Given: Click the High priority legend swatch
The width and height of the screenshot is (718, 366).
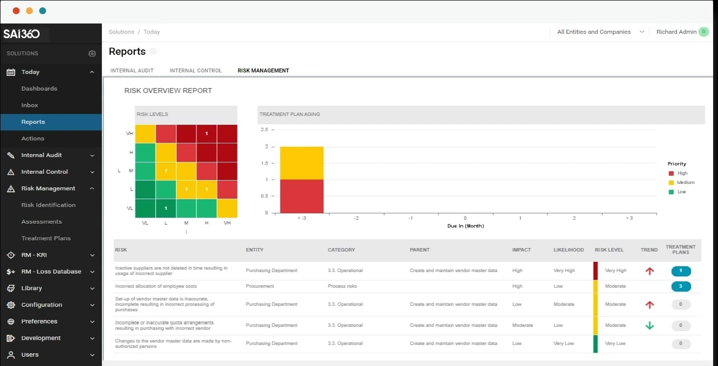Looking at the screenshot, I should [671, 173].
